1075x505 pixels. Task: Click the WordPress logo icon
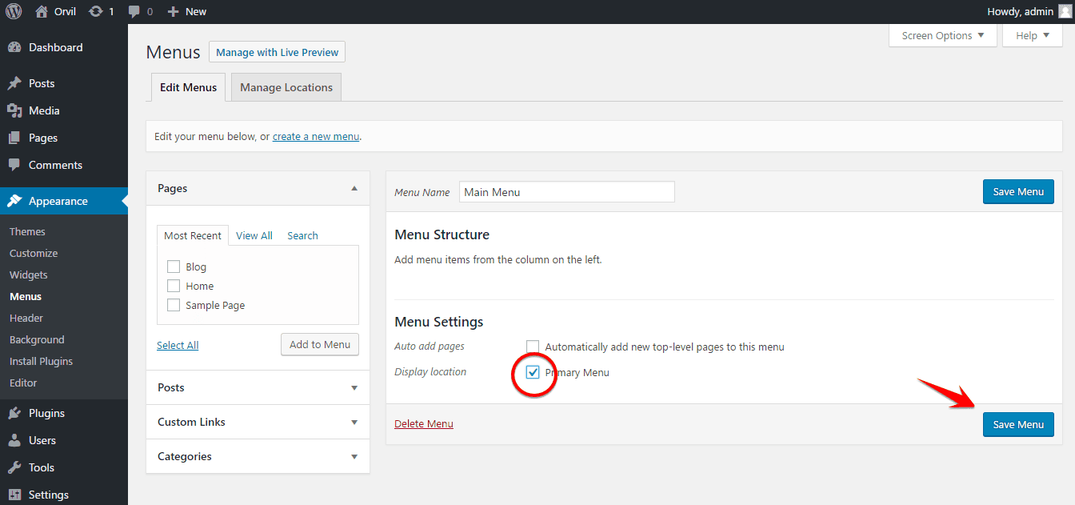click(14, 11)
